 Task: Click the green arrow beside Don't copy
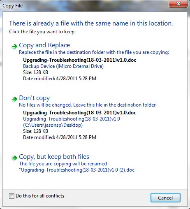(x=14, y=99)
